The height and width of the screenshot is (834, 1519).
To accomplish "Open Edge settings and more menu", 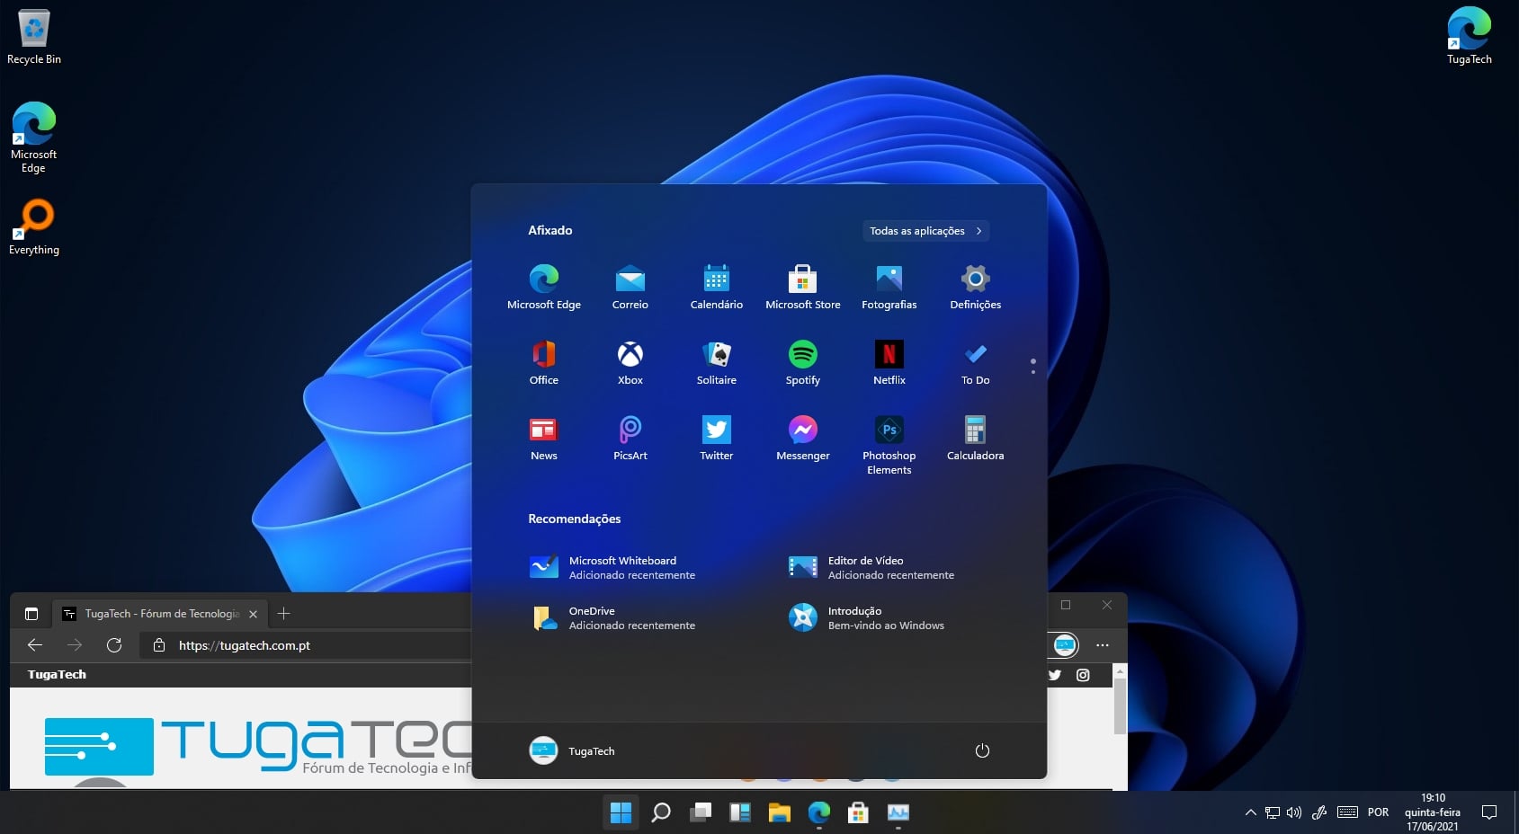I will pyautogui.click(x=1103, y=645).
